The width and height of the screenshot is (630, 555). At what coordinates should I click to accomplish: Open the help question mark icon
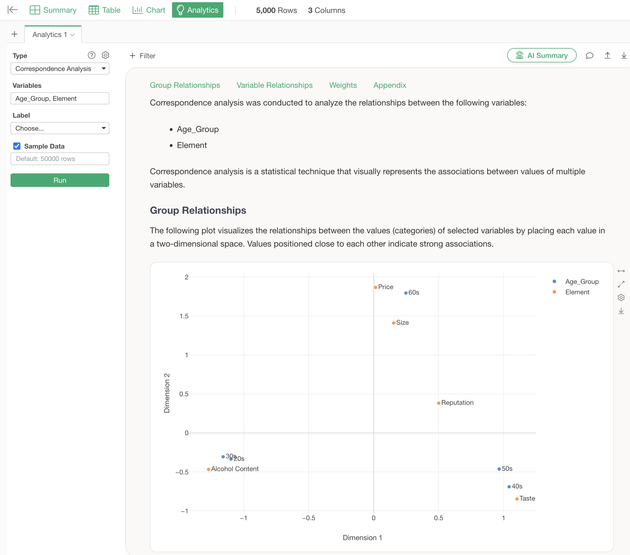pos(92,55)
